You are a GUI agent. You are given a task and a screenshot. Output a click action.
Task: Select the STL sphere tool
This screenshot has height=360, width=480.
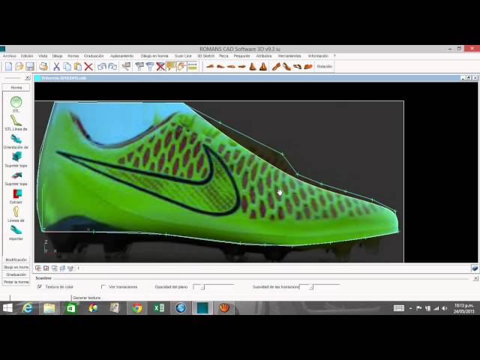click(x=16, y=102)
